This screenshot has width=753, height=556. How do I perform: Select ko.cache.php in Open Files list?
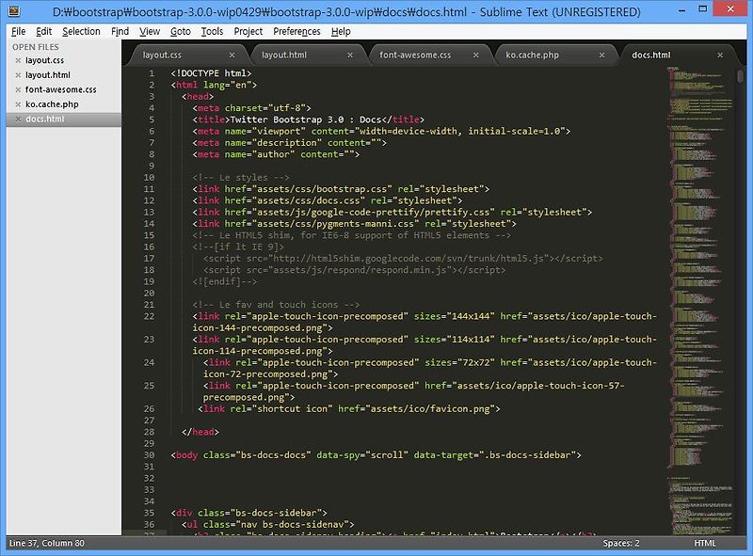(x=52, y=104)
